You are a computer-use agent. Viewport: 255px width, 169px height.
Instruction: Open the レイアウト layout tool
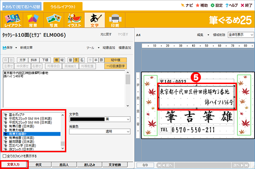[x=13, y=20]
